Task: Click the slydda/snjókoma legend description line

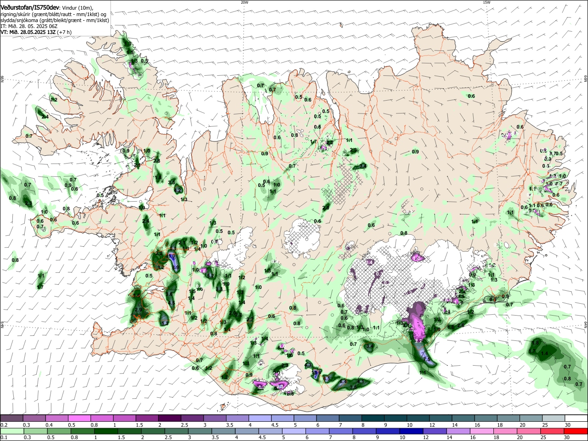Action: pyautogui.click(x=55, y=20)
